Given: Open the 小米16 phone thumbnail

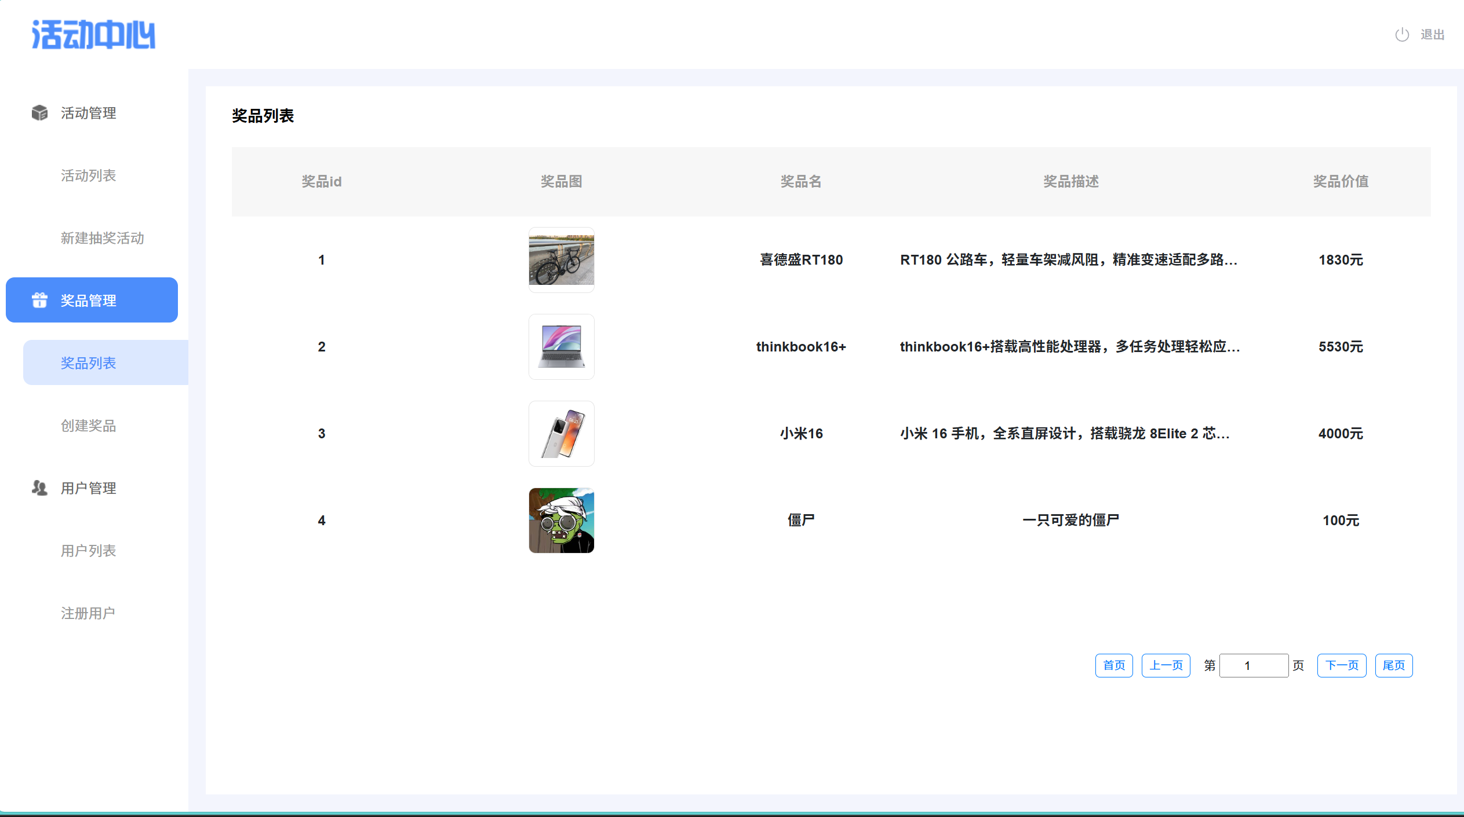Looking at the screenshot, I should tap(561, 434).
